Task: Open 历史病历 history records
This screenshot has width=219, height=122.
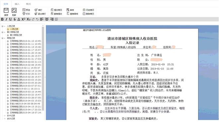Action: [x=88, y=10]
